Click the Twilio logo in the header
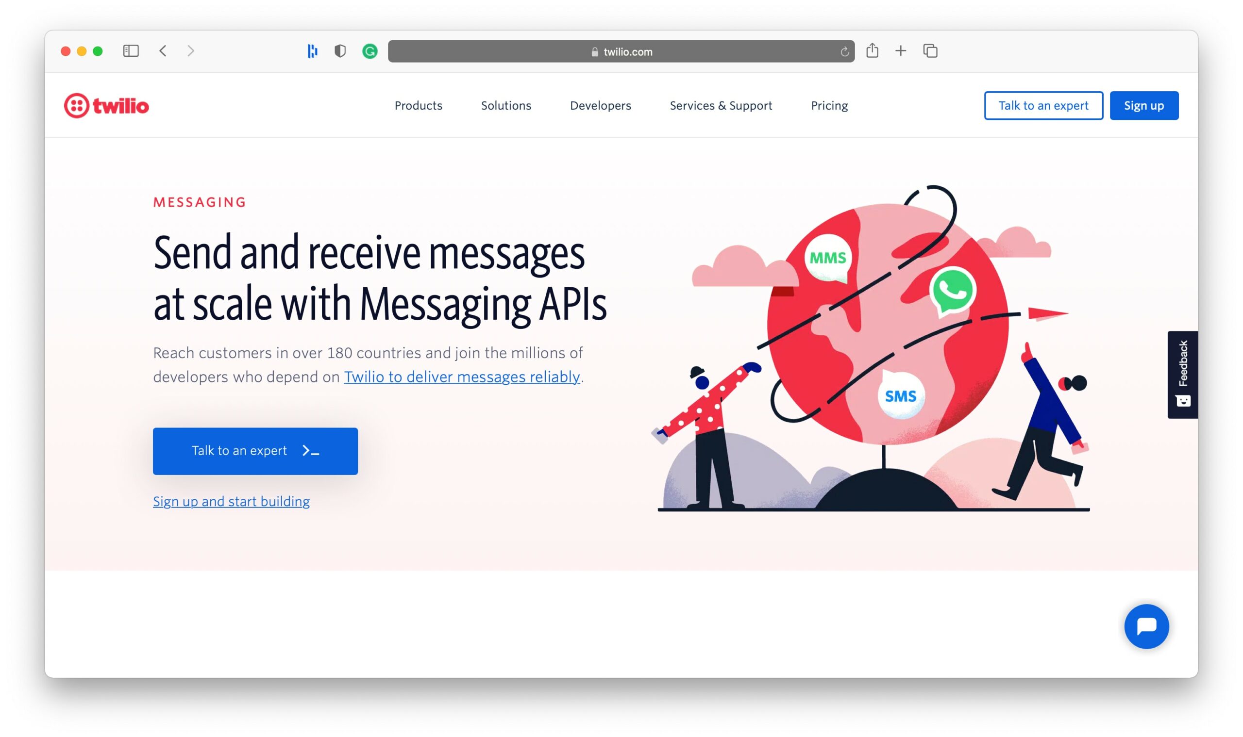Viewport: 1243px width, 737px height. click(108, 105)
